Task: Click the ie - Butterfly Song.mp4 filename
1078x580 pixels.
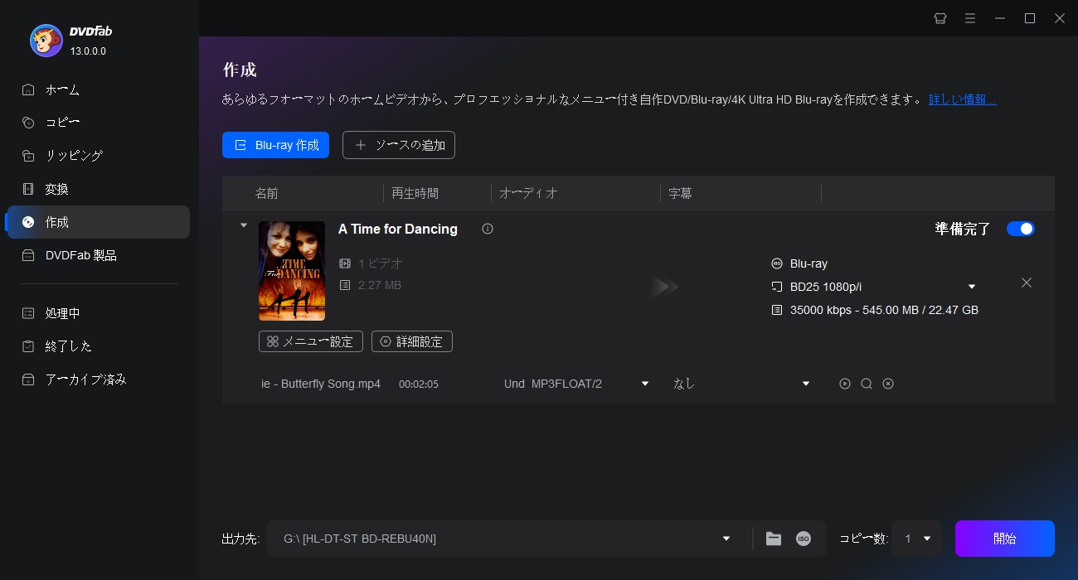Action: (321, 384)
